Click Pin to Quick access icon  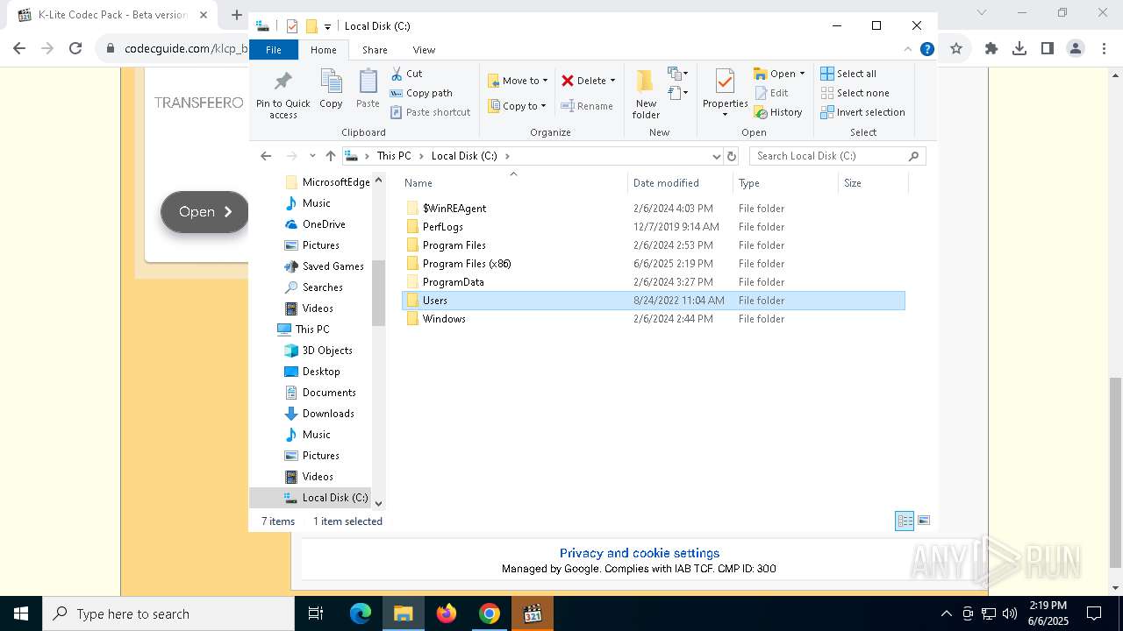(x=283, y=82)
